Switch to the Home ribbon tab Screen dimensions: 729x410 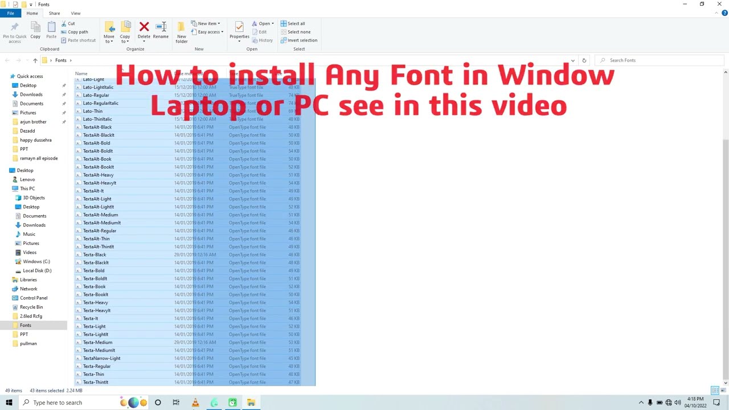pyautogui.click(x=32, y=13)
